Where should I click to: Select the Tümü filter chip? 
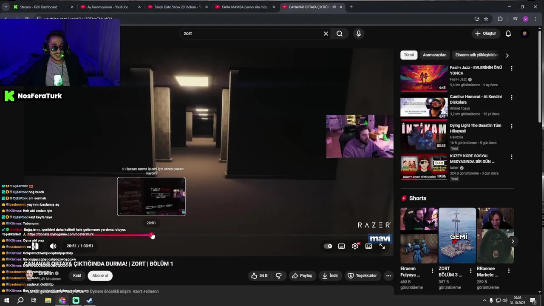(409, 55)
